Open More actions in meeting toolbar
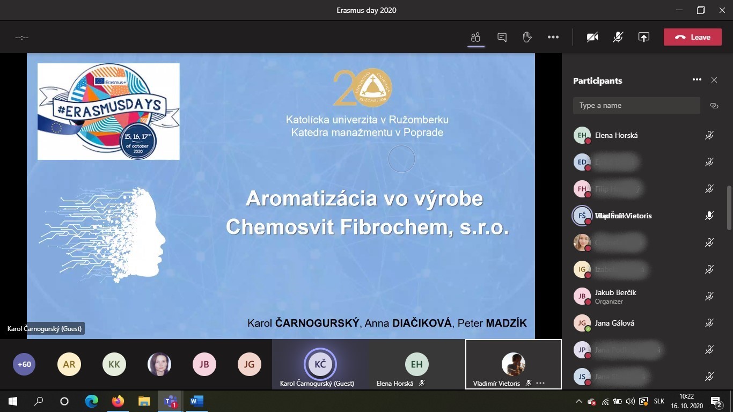The height and width of the screenshot is (412, 733). [553, 37]
